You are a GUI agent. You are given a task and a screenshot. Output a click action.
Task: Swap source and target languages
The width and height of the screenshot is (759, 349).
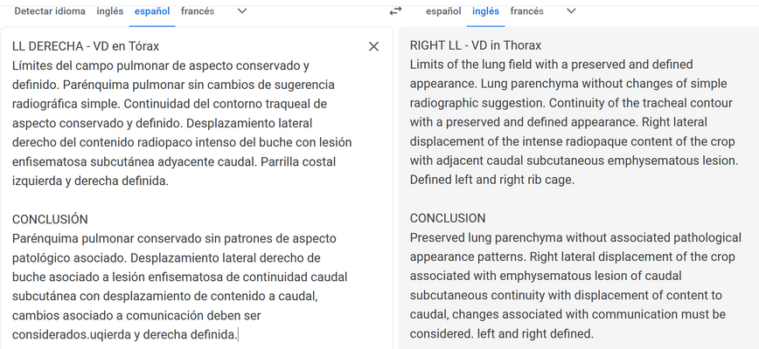click(395, 11)
